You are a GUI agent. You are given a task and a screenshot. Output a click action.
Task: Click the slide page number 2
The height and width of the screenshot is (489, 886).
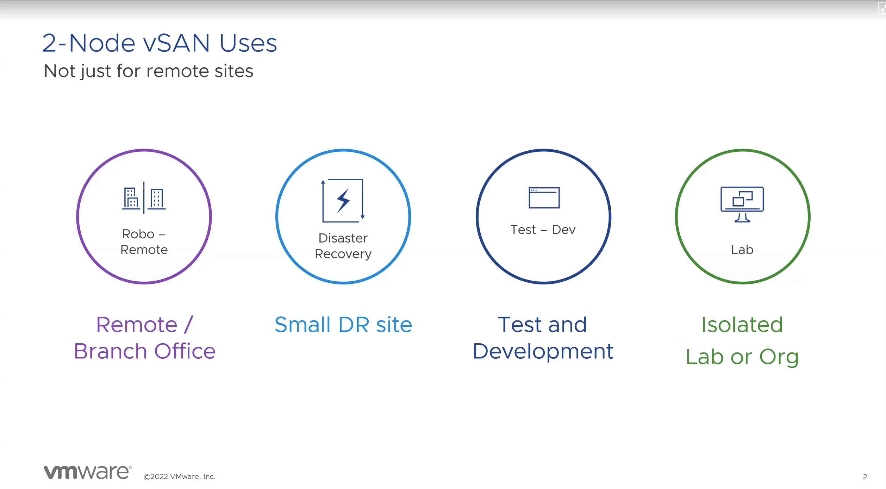(x=865, y=477)
